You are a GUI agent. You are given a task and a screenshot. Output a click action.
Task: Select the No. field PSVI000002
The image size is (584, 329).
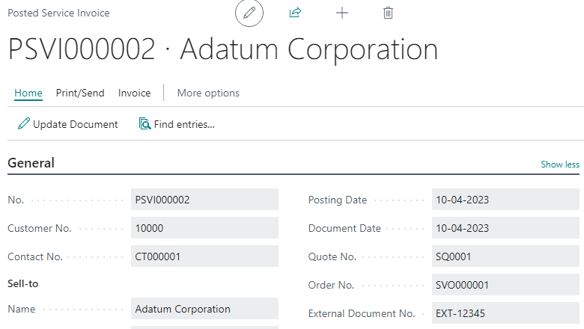[x=204, y=200]
